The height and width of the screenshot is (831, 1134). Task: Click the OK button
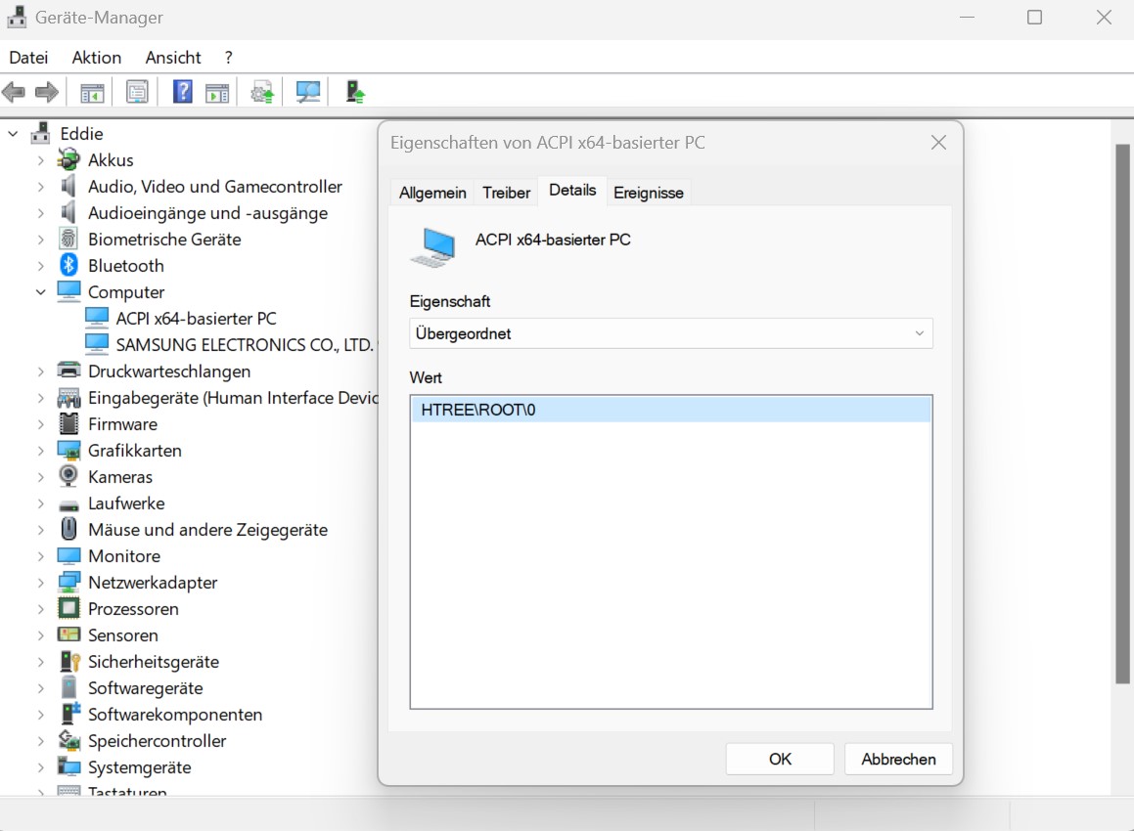tap(779, 759)
